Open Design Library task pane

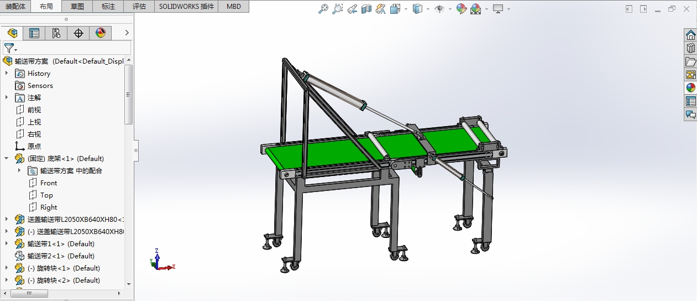[x=690, y=48]
